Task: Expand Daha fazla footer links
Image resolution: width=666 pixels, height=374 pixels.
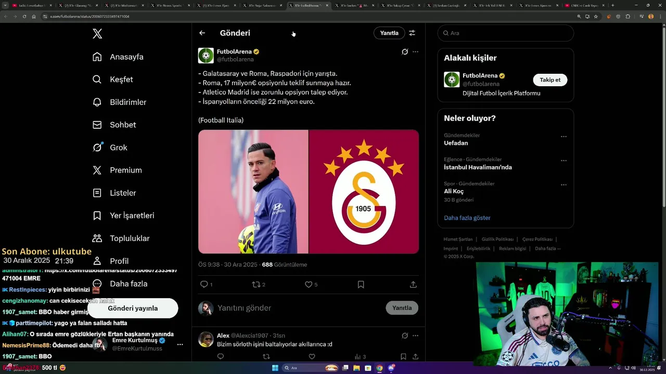Action: coord(547,248)
